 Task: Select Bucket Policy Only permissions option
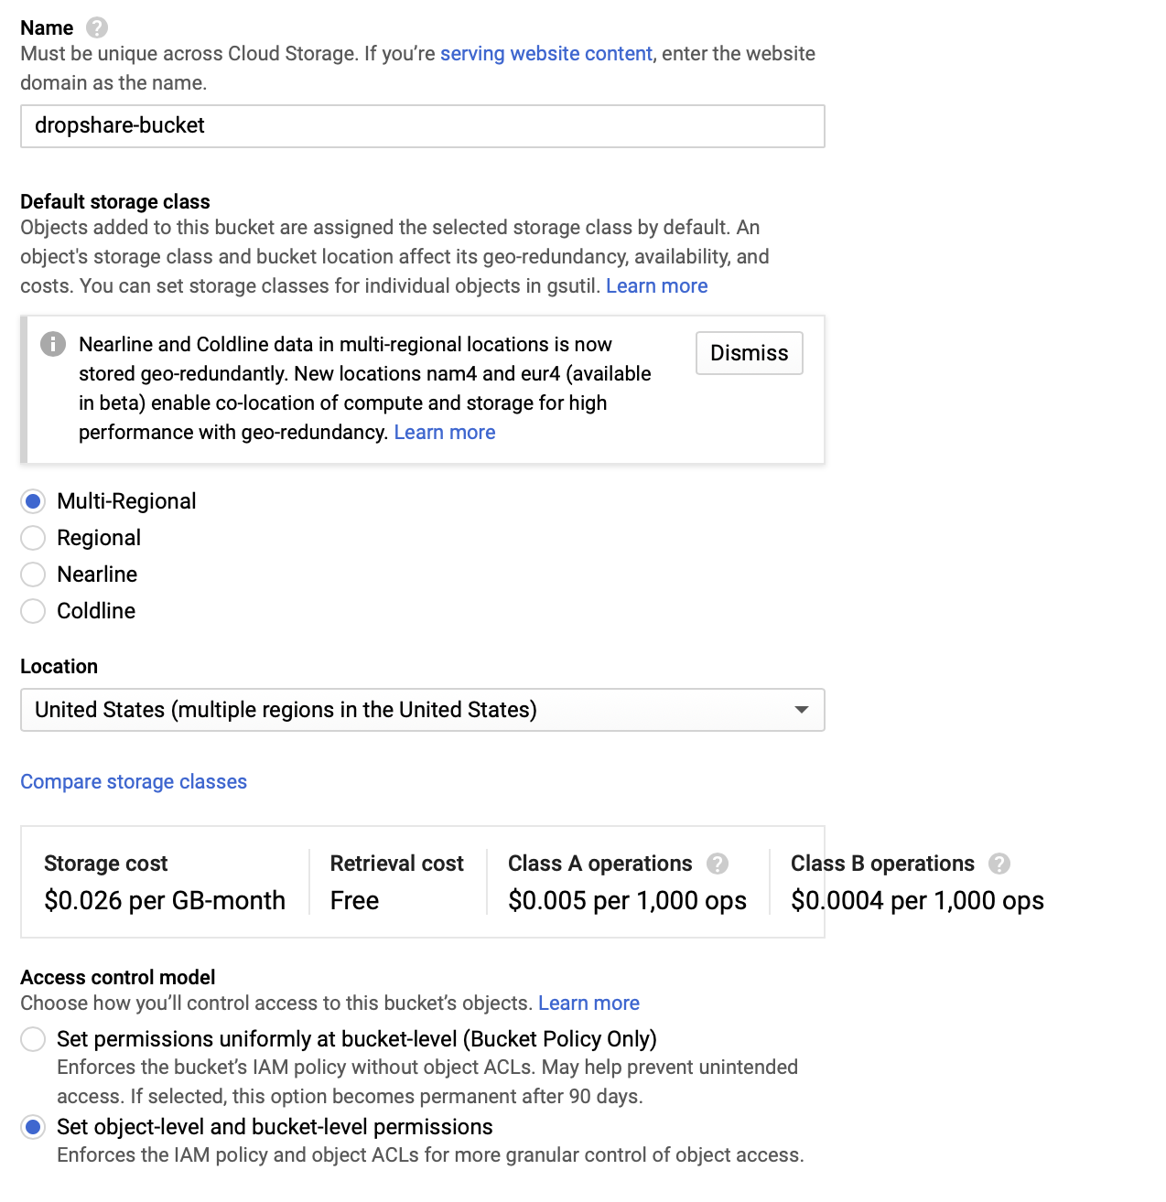tap(33, 1039)
